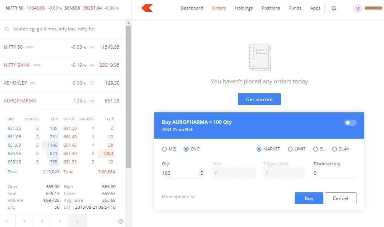Open marketwatch settings gear
The height and width of the screenshot is (227, 384).
pyautogui.click(x=121, y=221)
